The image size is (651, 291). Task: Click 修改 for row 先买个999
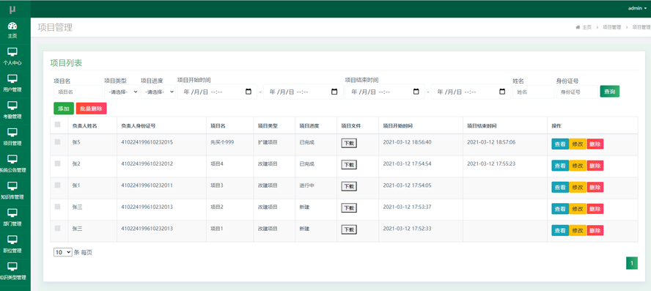point(578,144)
